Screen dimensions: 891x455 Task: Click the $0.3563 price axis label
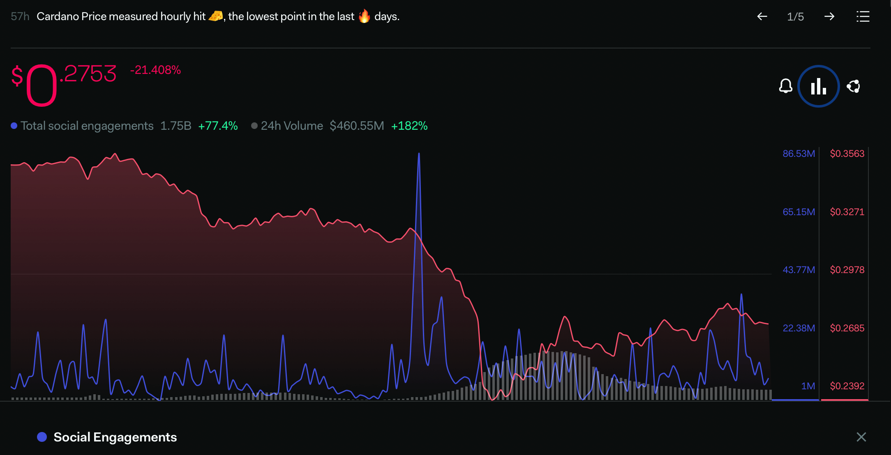[x=847, y=154]
